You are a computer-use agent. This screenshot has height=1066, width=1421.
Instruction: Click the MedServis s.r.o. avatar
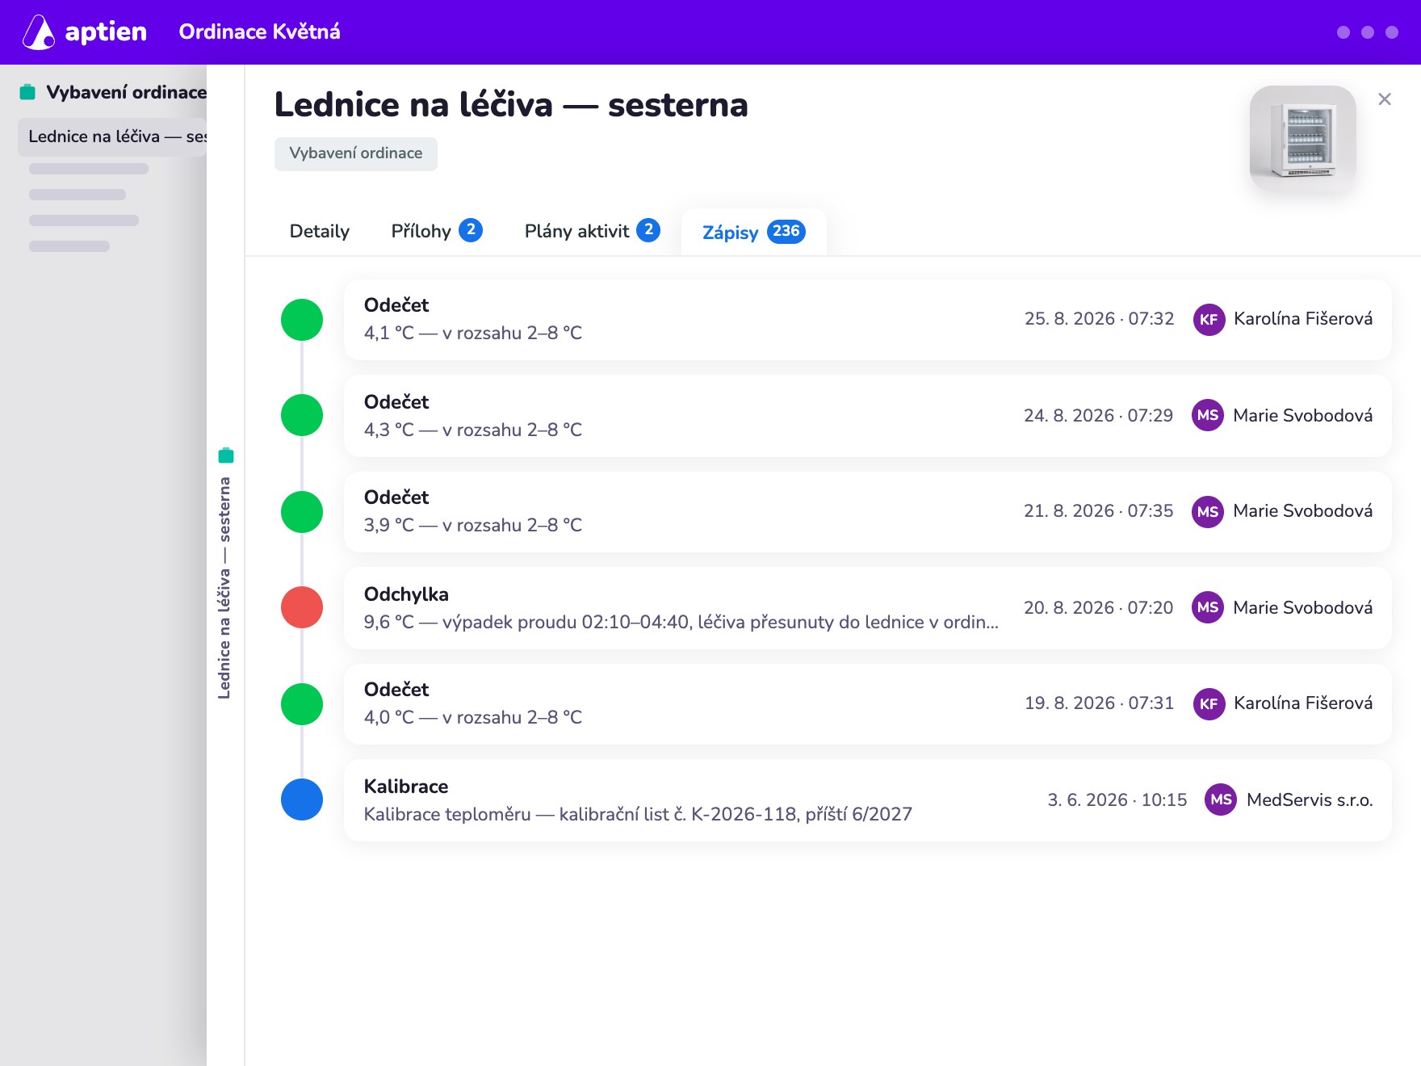[1221, 799]
